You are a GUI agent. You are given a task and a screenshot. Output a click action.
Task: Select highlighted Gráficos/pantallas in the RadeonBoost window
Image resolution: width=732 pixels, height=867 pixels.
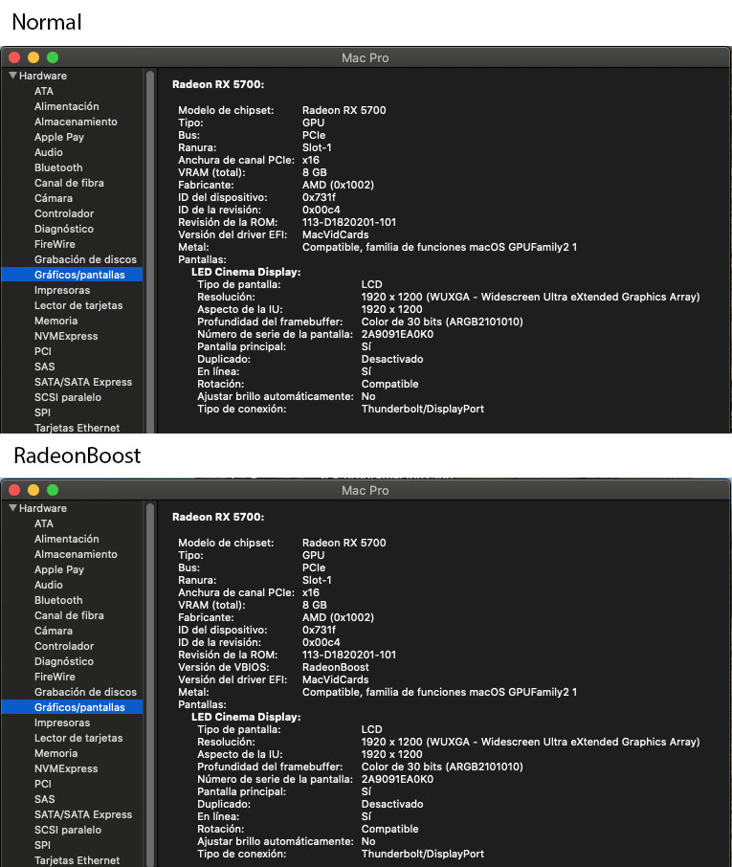pyautogui.click(x=72, y=707)
